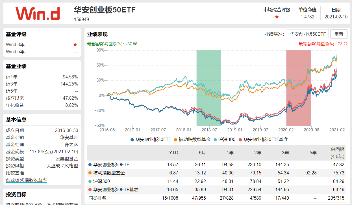The height and width of the screenshot is (205, 352).
Task: Click 92.28 in the 被动指数型基金 row
Action: 311,173
